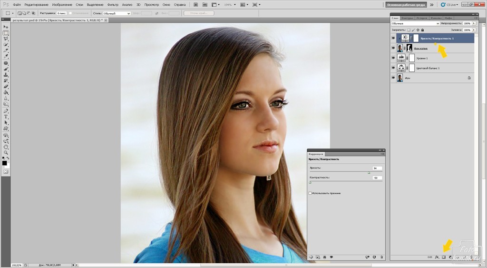This screenshot has height=268, width=487.
Task: Click the Контрастность value input field
Action: tap(377, 178)
